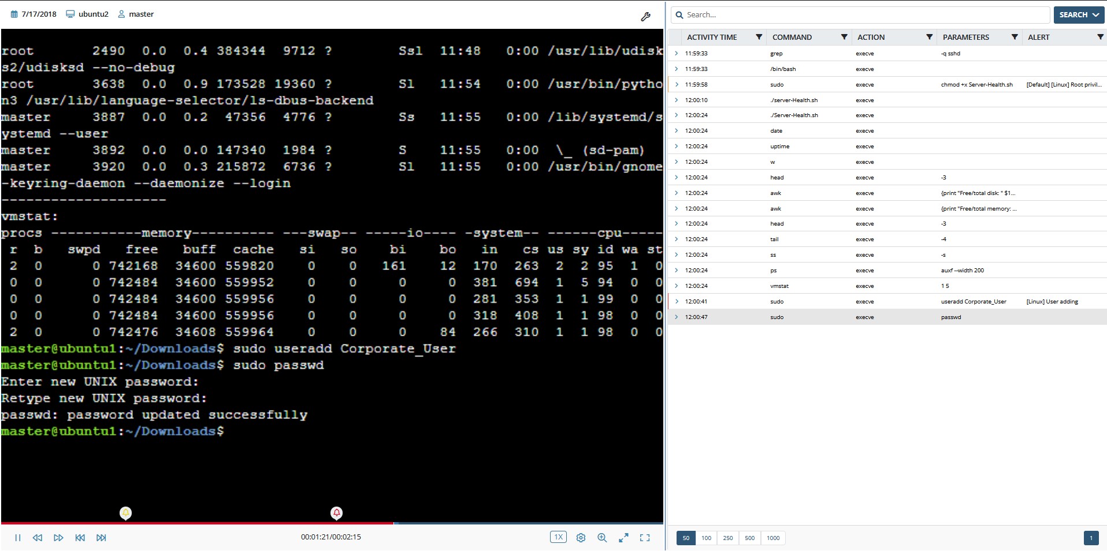Pause the session playback
Screen dimensions: 1107x551
pyautogui.click(x=18, y=538)
